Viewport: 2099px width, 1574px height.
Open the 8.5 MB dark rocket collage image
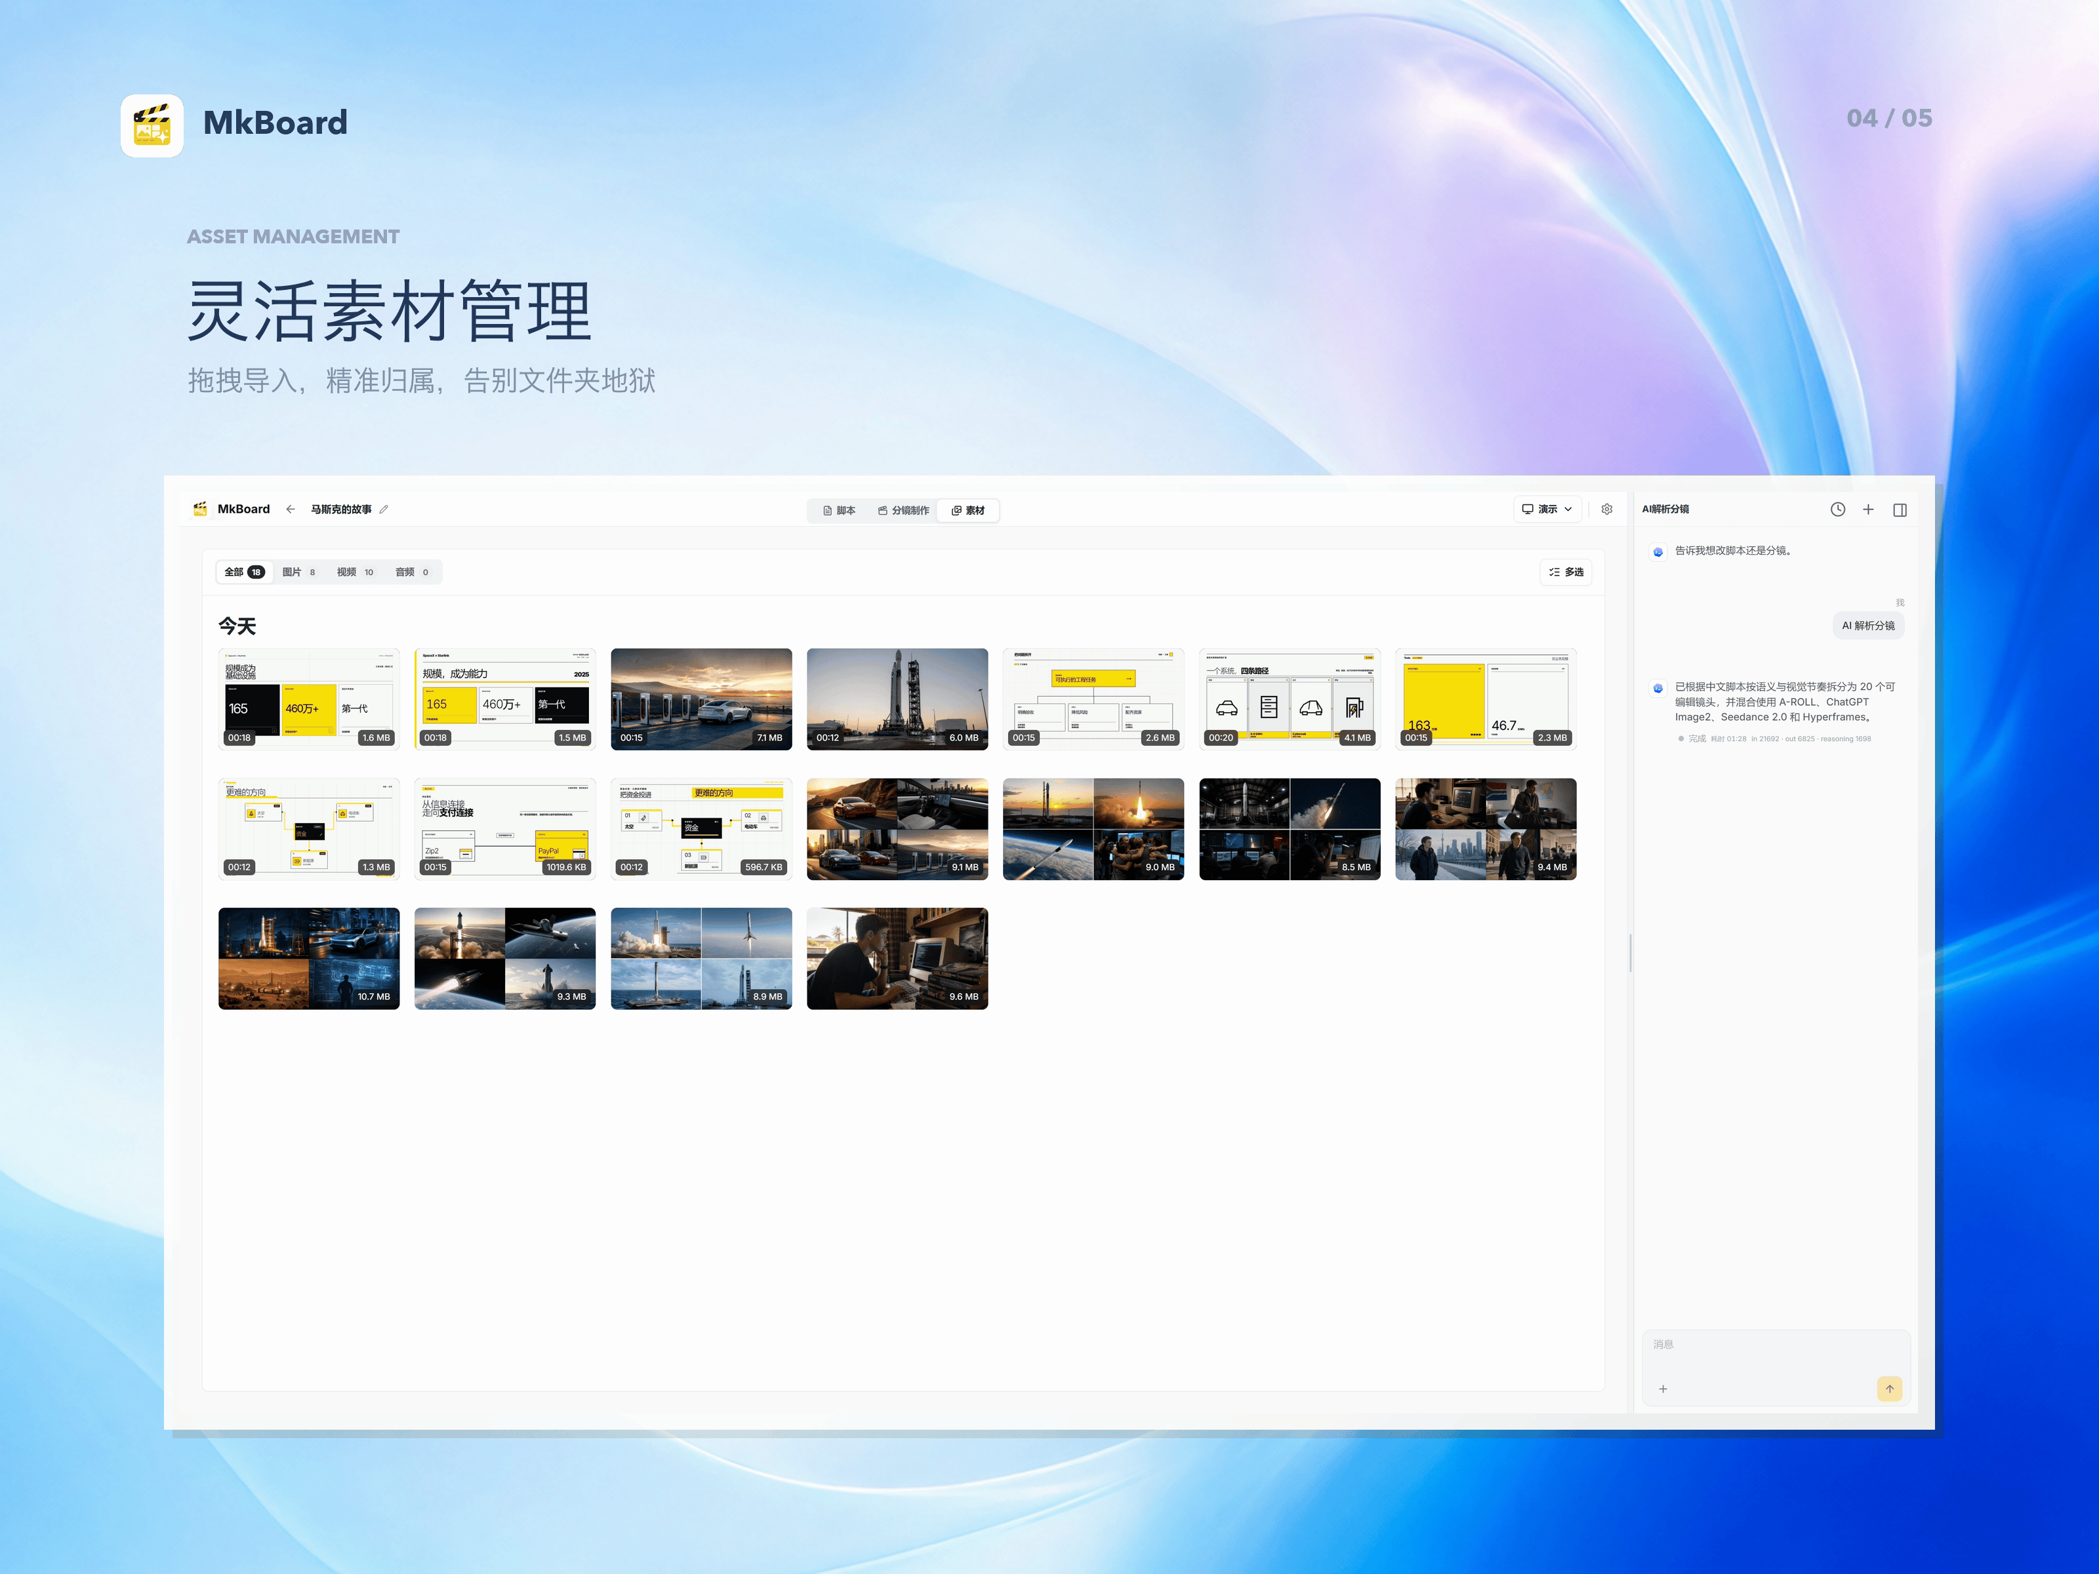(1290, 829)
